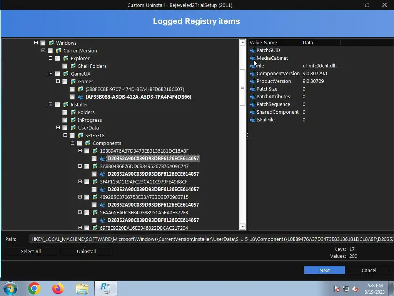This screenshot has height=296, width=394.
Task: Click the key icon next to Folders
Action: [73, 112]
